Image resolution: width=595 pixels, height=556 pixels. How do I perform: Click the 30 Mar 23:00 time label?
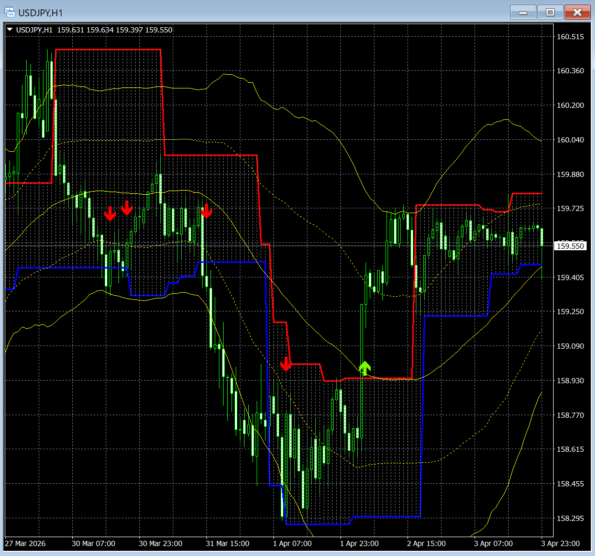click(x=160, y=543)
